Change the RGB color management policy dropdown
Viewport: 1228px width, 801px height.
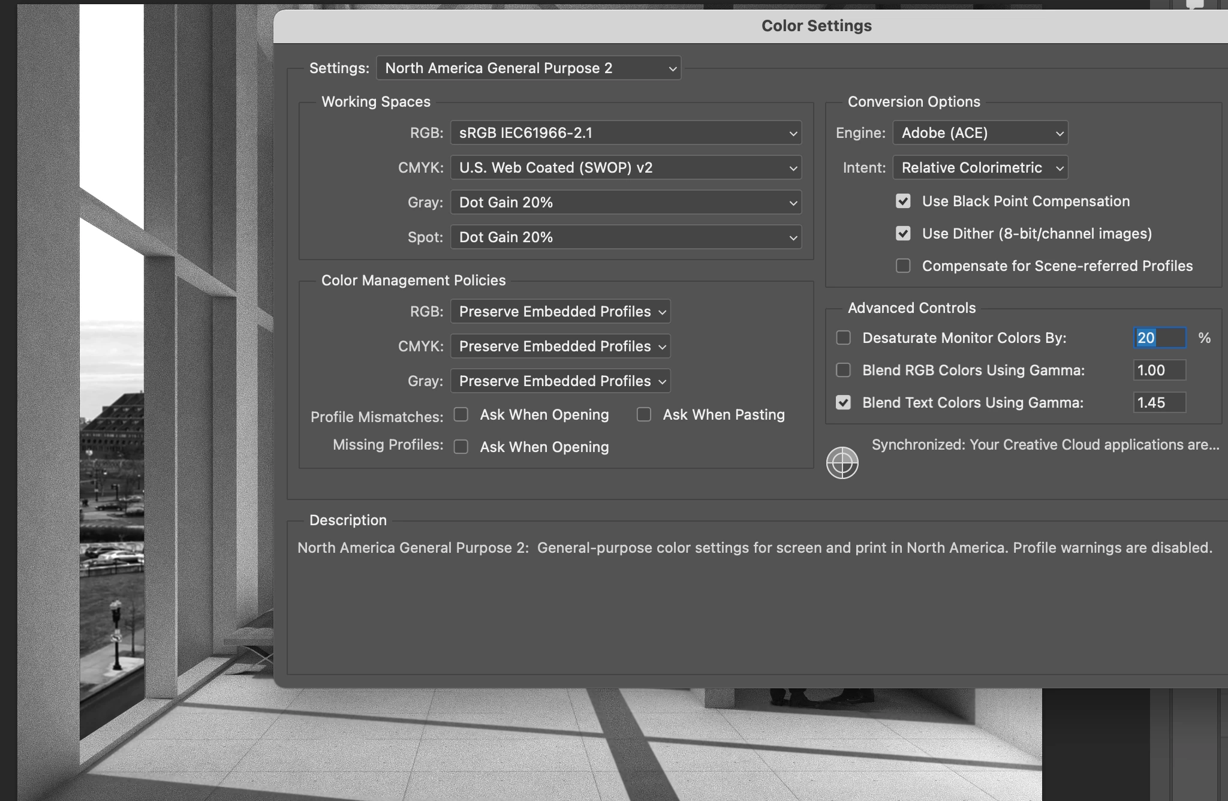(560, 312)
